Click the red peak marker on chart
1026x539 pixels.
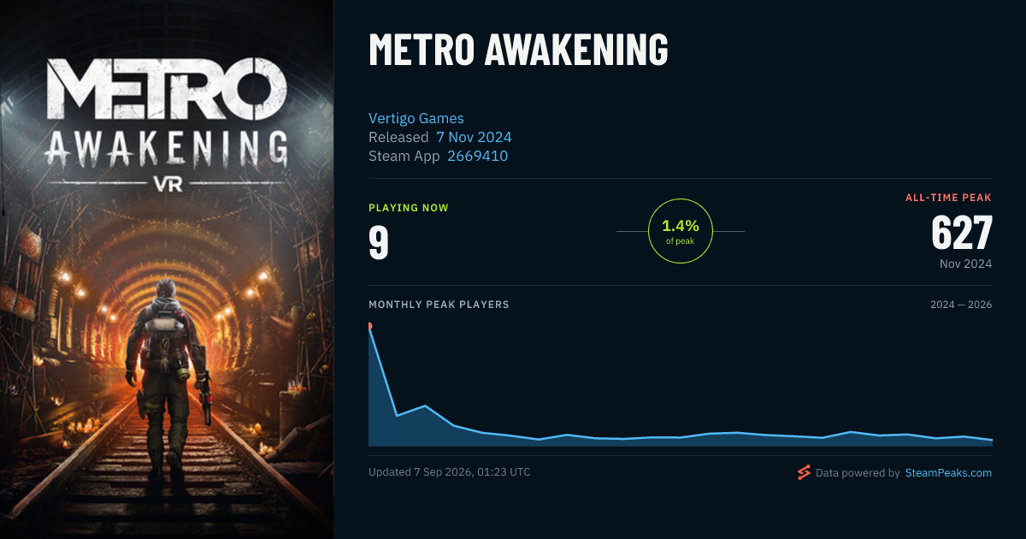point(369,326)
